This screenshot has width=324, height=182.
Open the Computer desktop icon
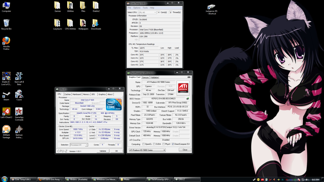pos(6,7)
